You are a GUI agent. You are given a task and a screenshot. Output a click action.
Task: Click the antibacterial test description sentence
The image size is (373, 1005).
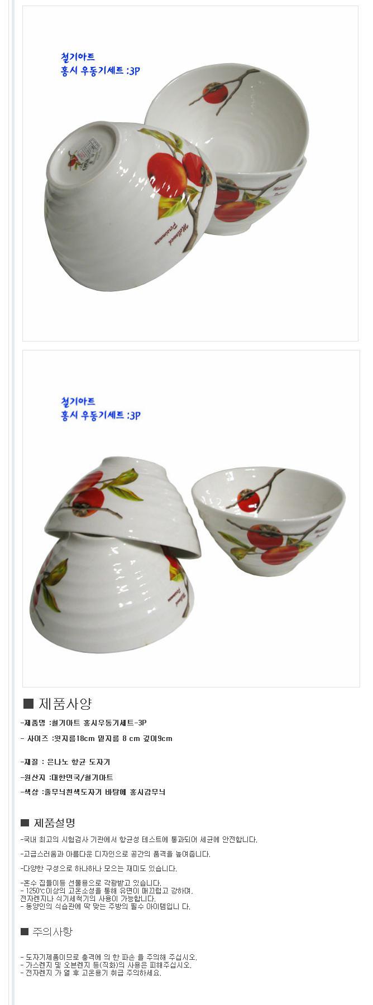[x=139, y=839]
